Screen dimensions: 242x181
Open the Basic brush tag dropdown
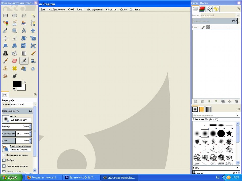coord(237,168)
